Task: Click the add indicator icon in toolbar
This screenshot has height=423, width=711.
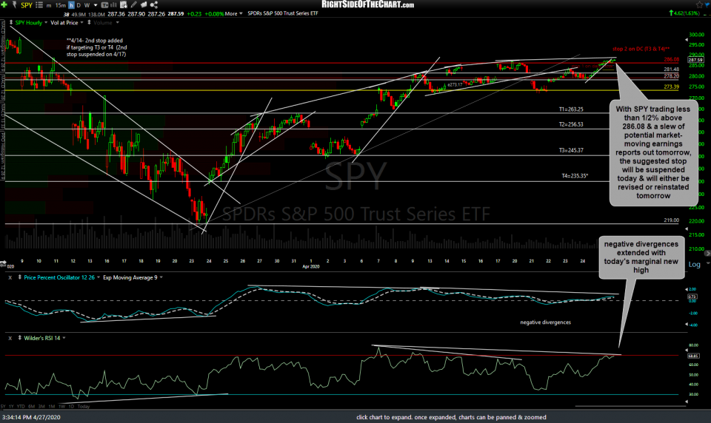Action: coord(124,5)
